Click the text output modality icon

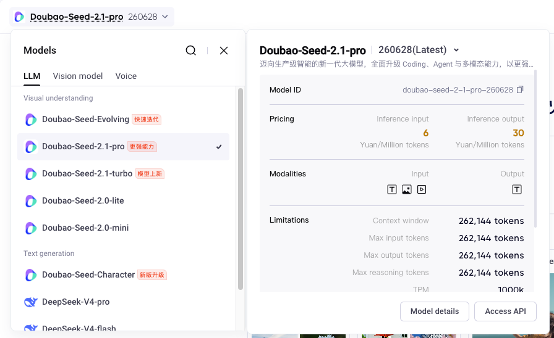pos(516,189)
